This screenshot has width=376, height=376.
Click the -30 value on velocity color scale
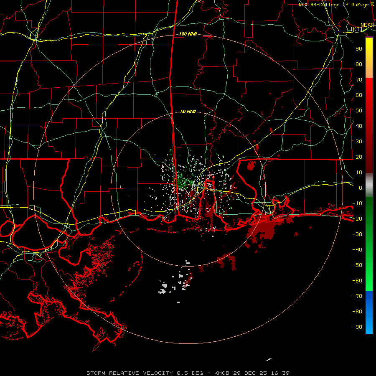click(x=357, y=234)
